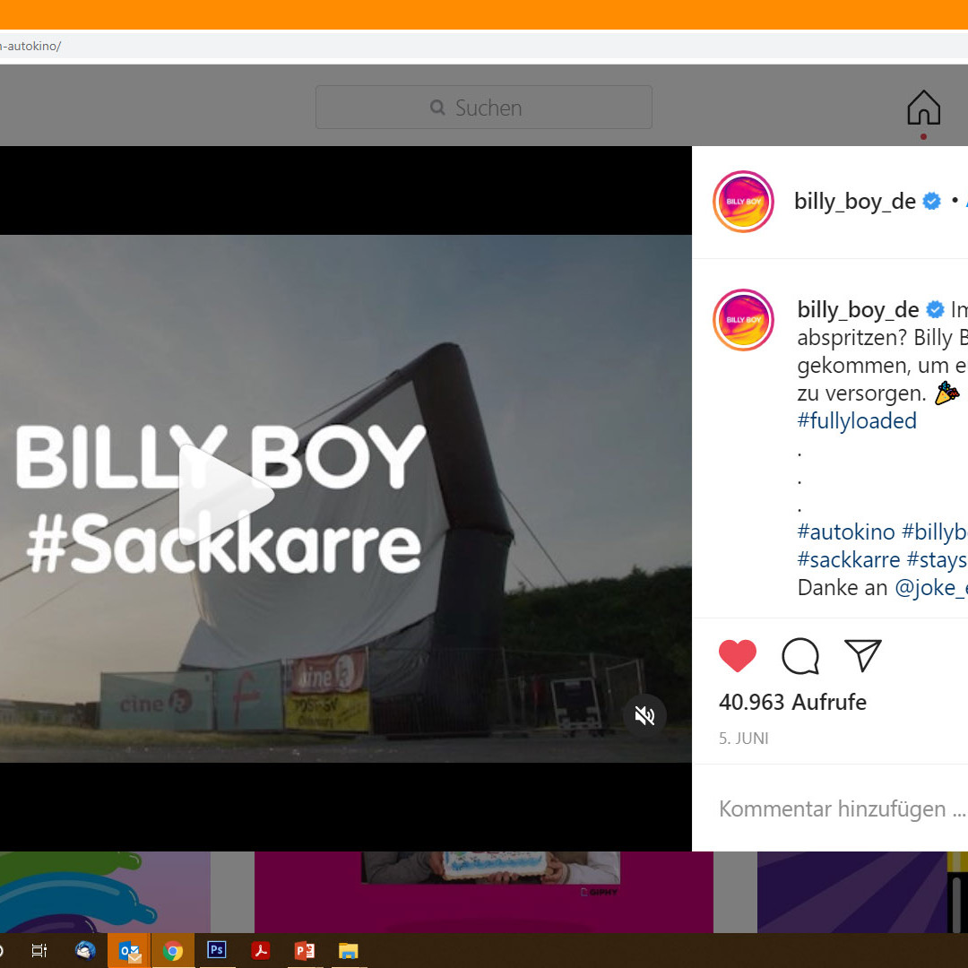Open the @joke_ mention in the caption
Viewport: 968px width, 968px height.
pyautogui.click(x=931, y=588)
